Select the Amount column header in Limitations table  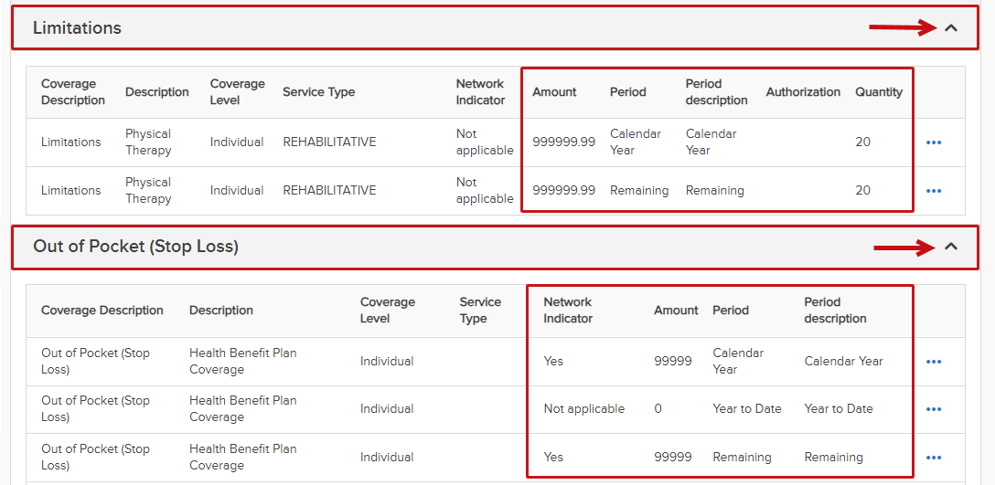pos(554,92)
